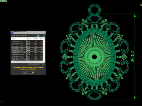Click the Calculate button
Screen dimensions: 142x106
click(28, 72)
